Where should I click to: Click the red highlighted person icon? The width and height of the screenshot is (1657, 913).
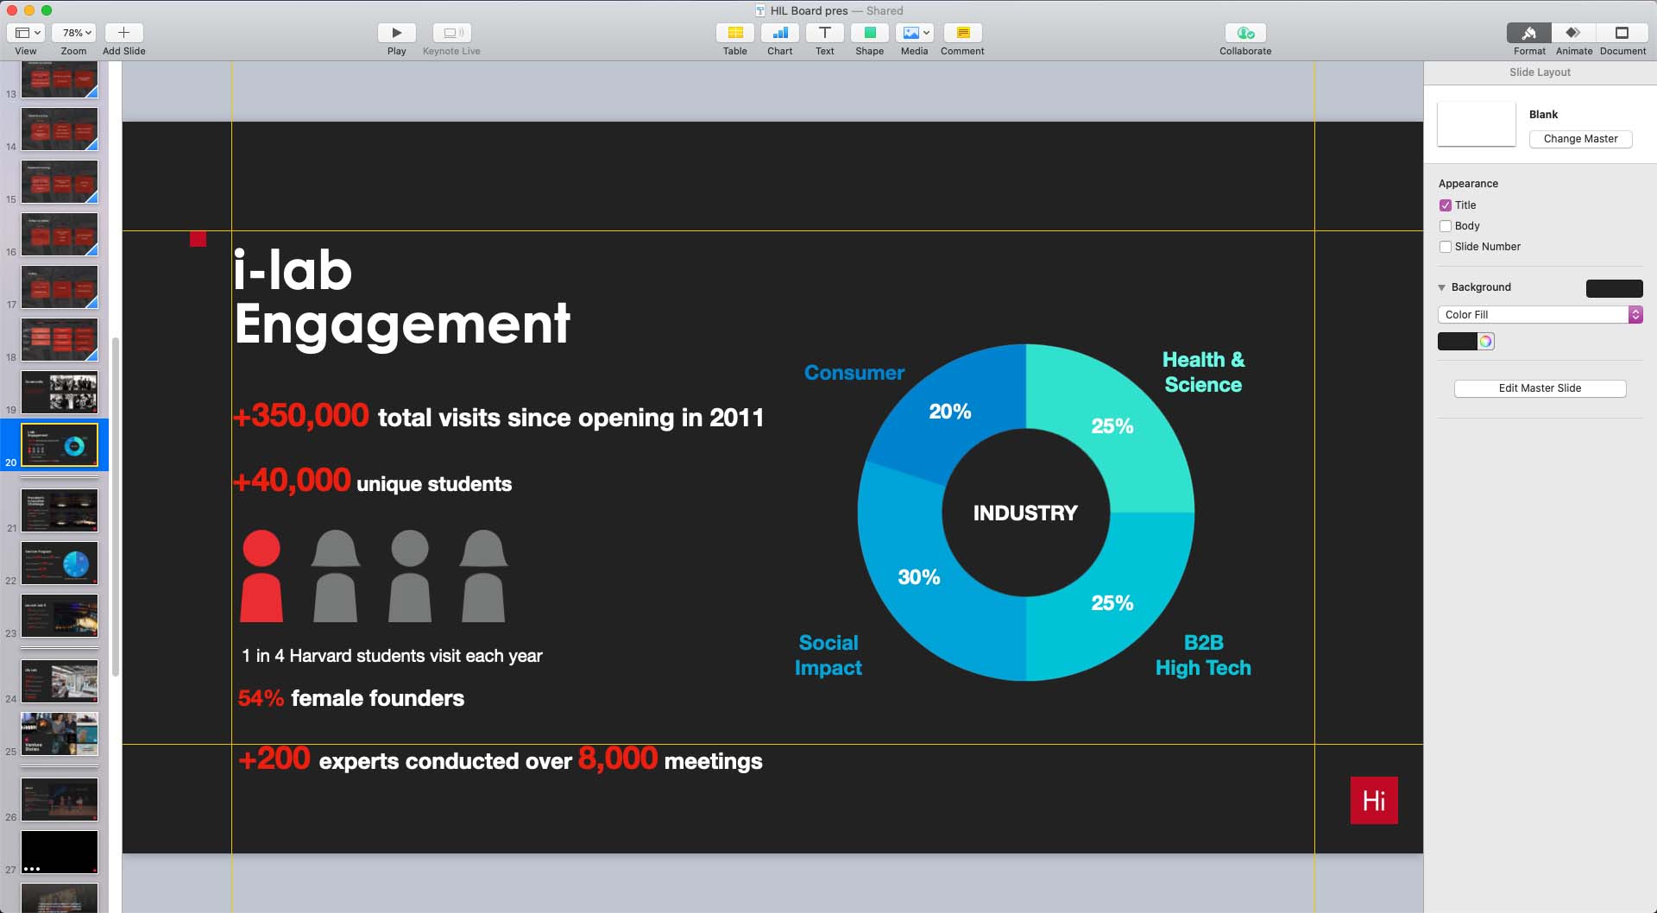[x=261, y=576]
